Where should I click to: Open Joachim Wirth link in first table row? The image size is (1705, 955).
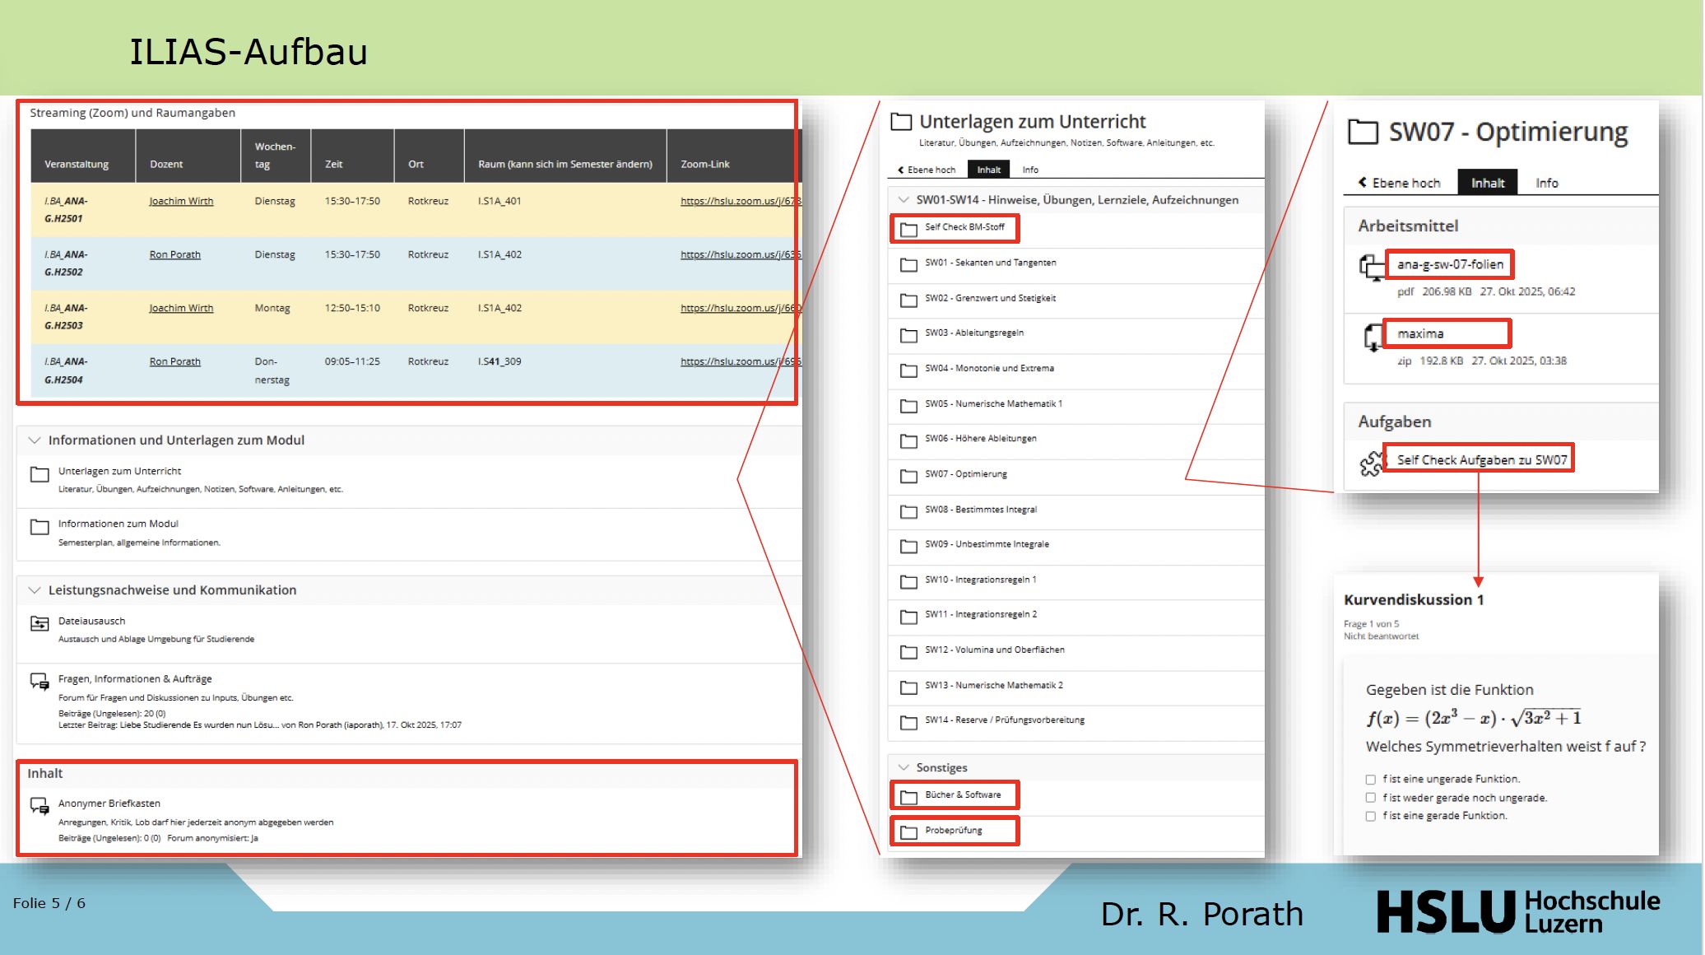(181, 201)
